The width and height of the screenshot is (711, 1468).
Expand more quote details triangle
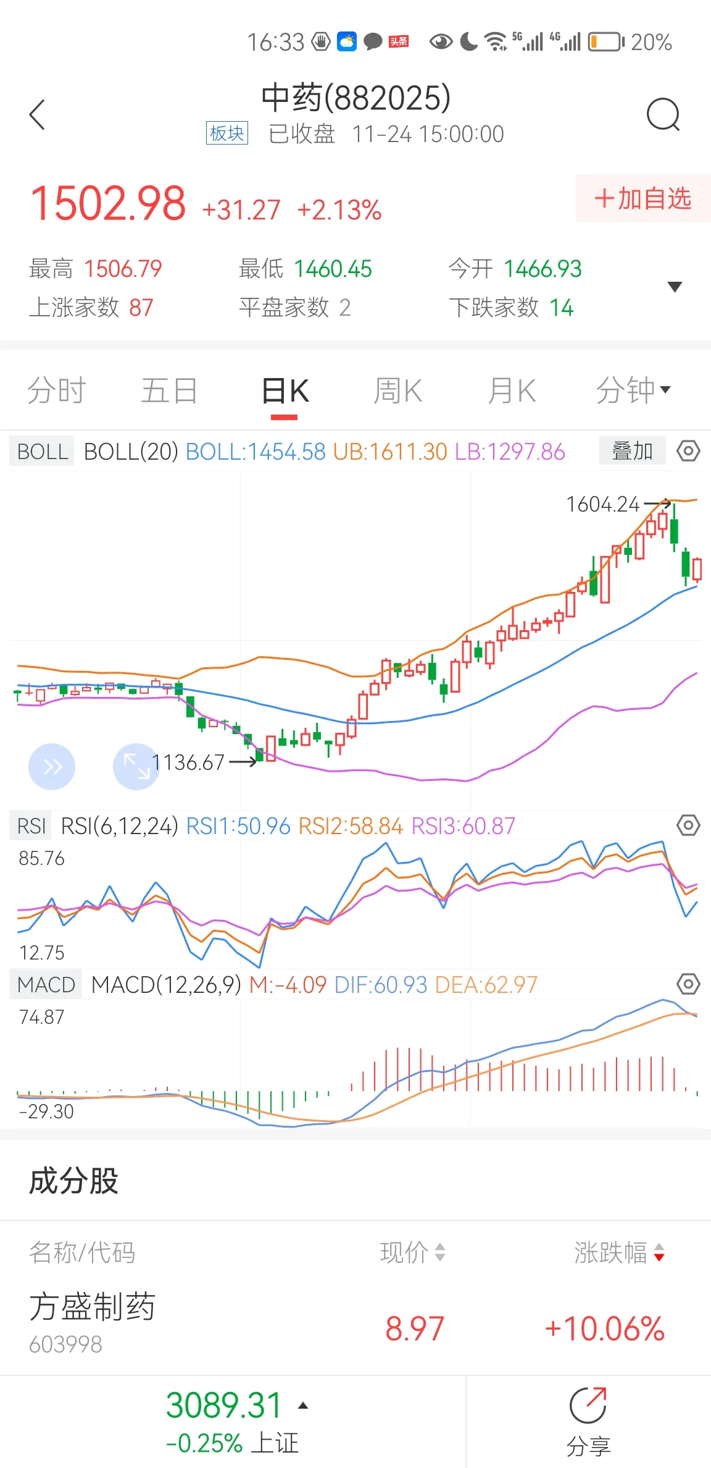(x=675, y=287)
